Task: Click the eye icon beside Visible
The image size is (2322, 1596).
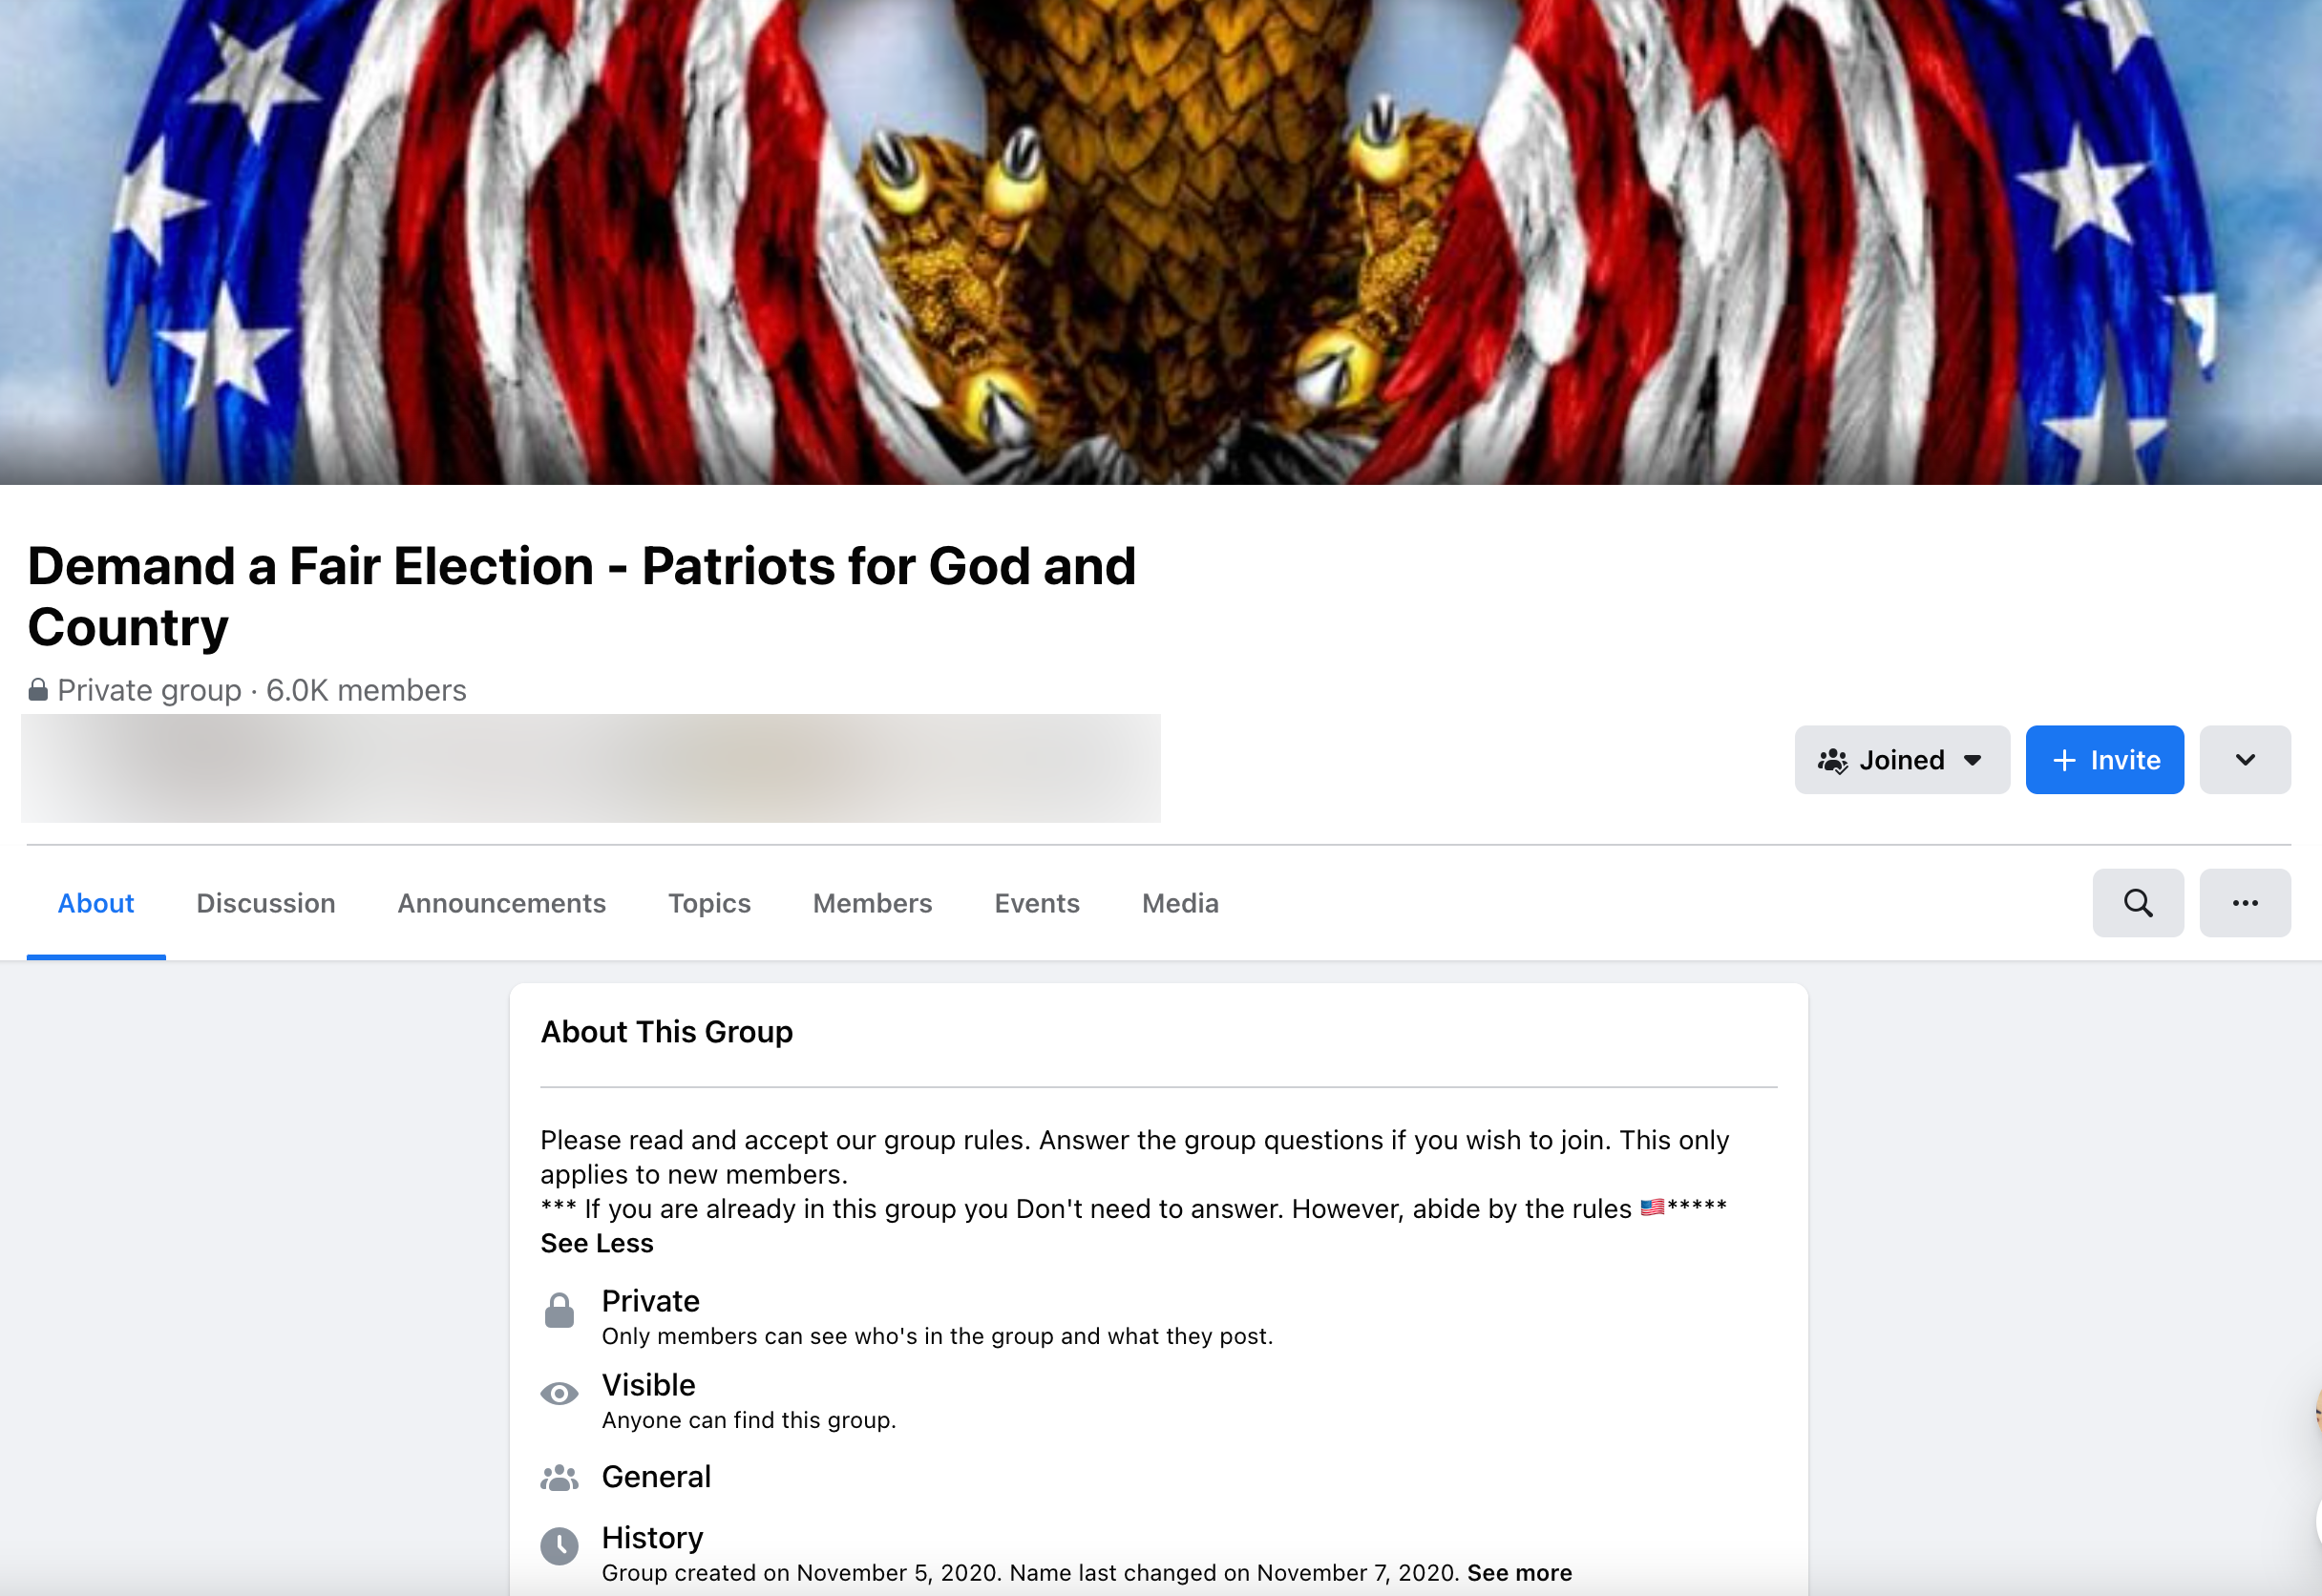Action: (559, 1392)
